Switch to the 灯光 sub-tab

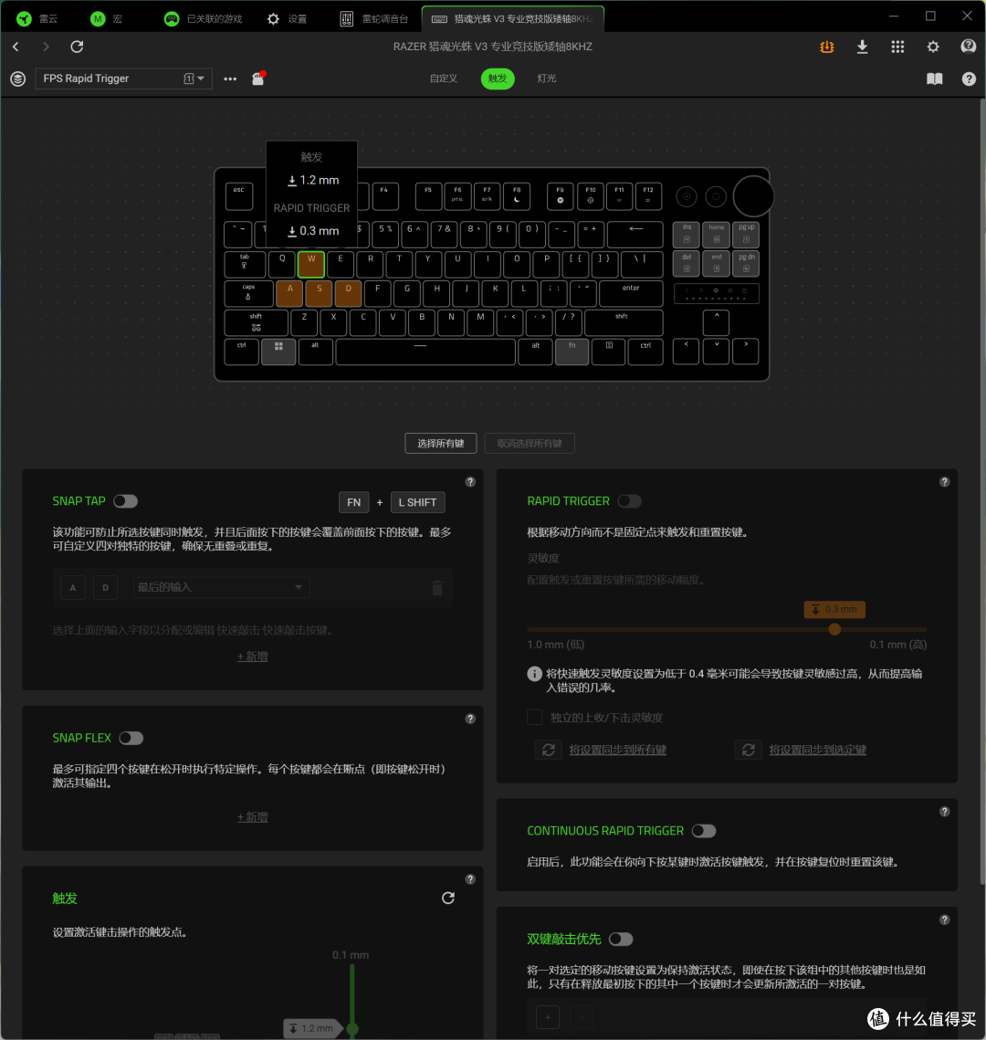tap(546, 79)
